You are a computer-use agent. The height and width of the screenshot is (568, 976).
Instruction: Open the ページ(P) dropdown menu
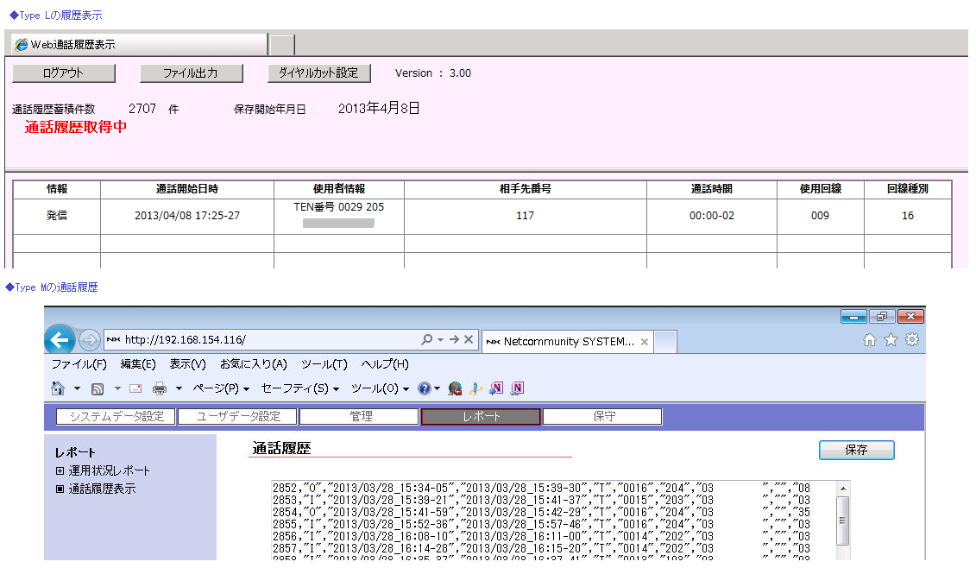point(220,388)
